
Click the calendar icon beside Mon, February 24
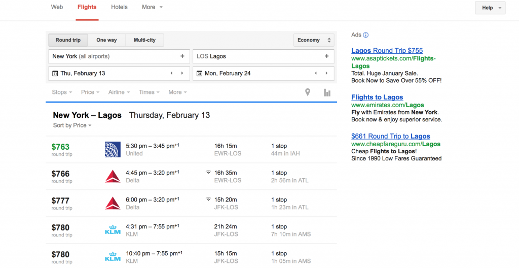click(x=199, y=73)
